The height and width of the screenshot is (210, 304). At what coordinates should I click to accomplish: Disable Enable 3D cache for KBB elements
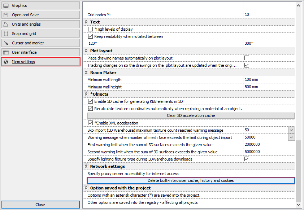[90, 101]
